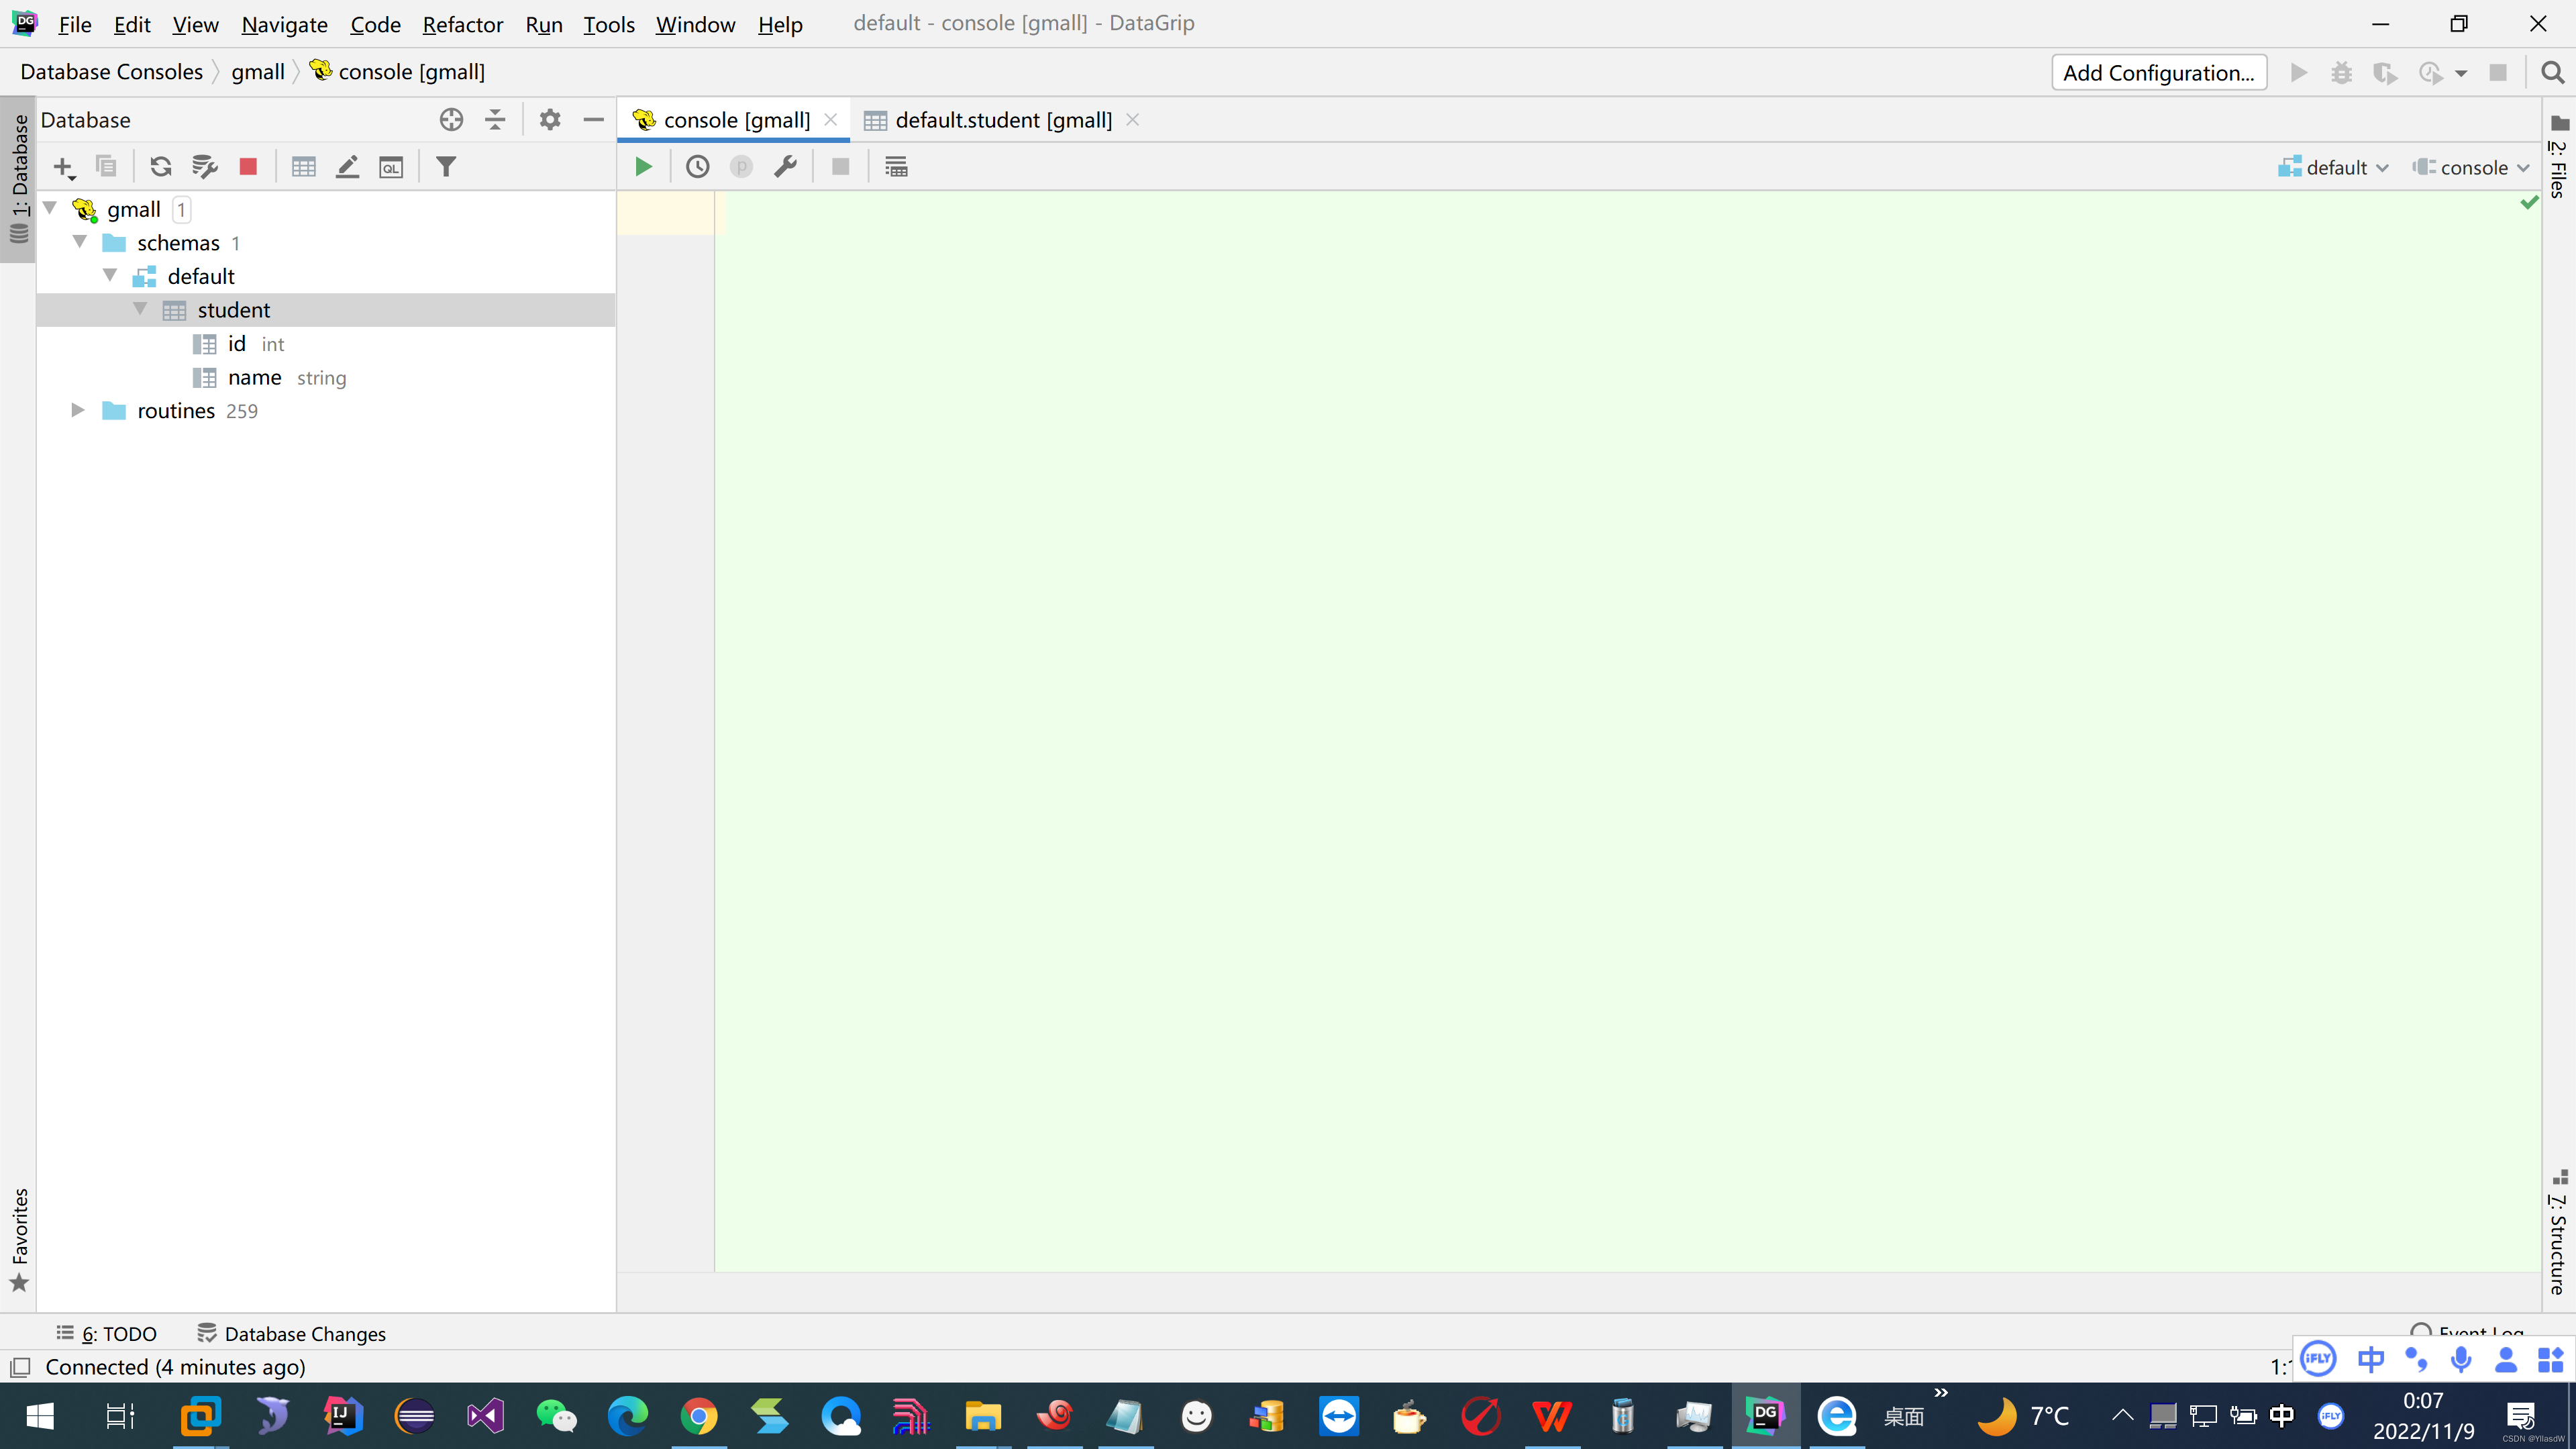The height and width of the screenshot is (1449, 2576).
Task: Open console settings with the wrench icon
Action: coord(785,167)
